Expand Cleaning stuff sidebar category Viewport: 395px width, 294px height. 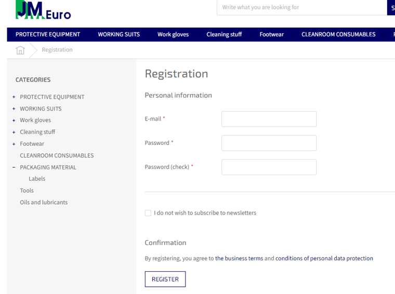14,132
